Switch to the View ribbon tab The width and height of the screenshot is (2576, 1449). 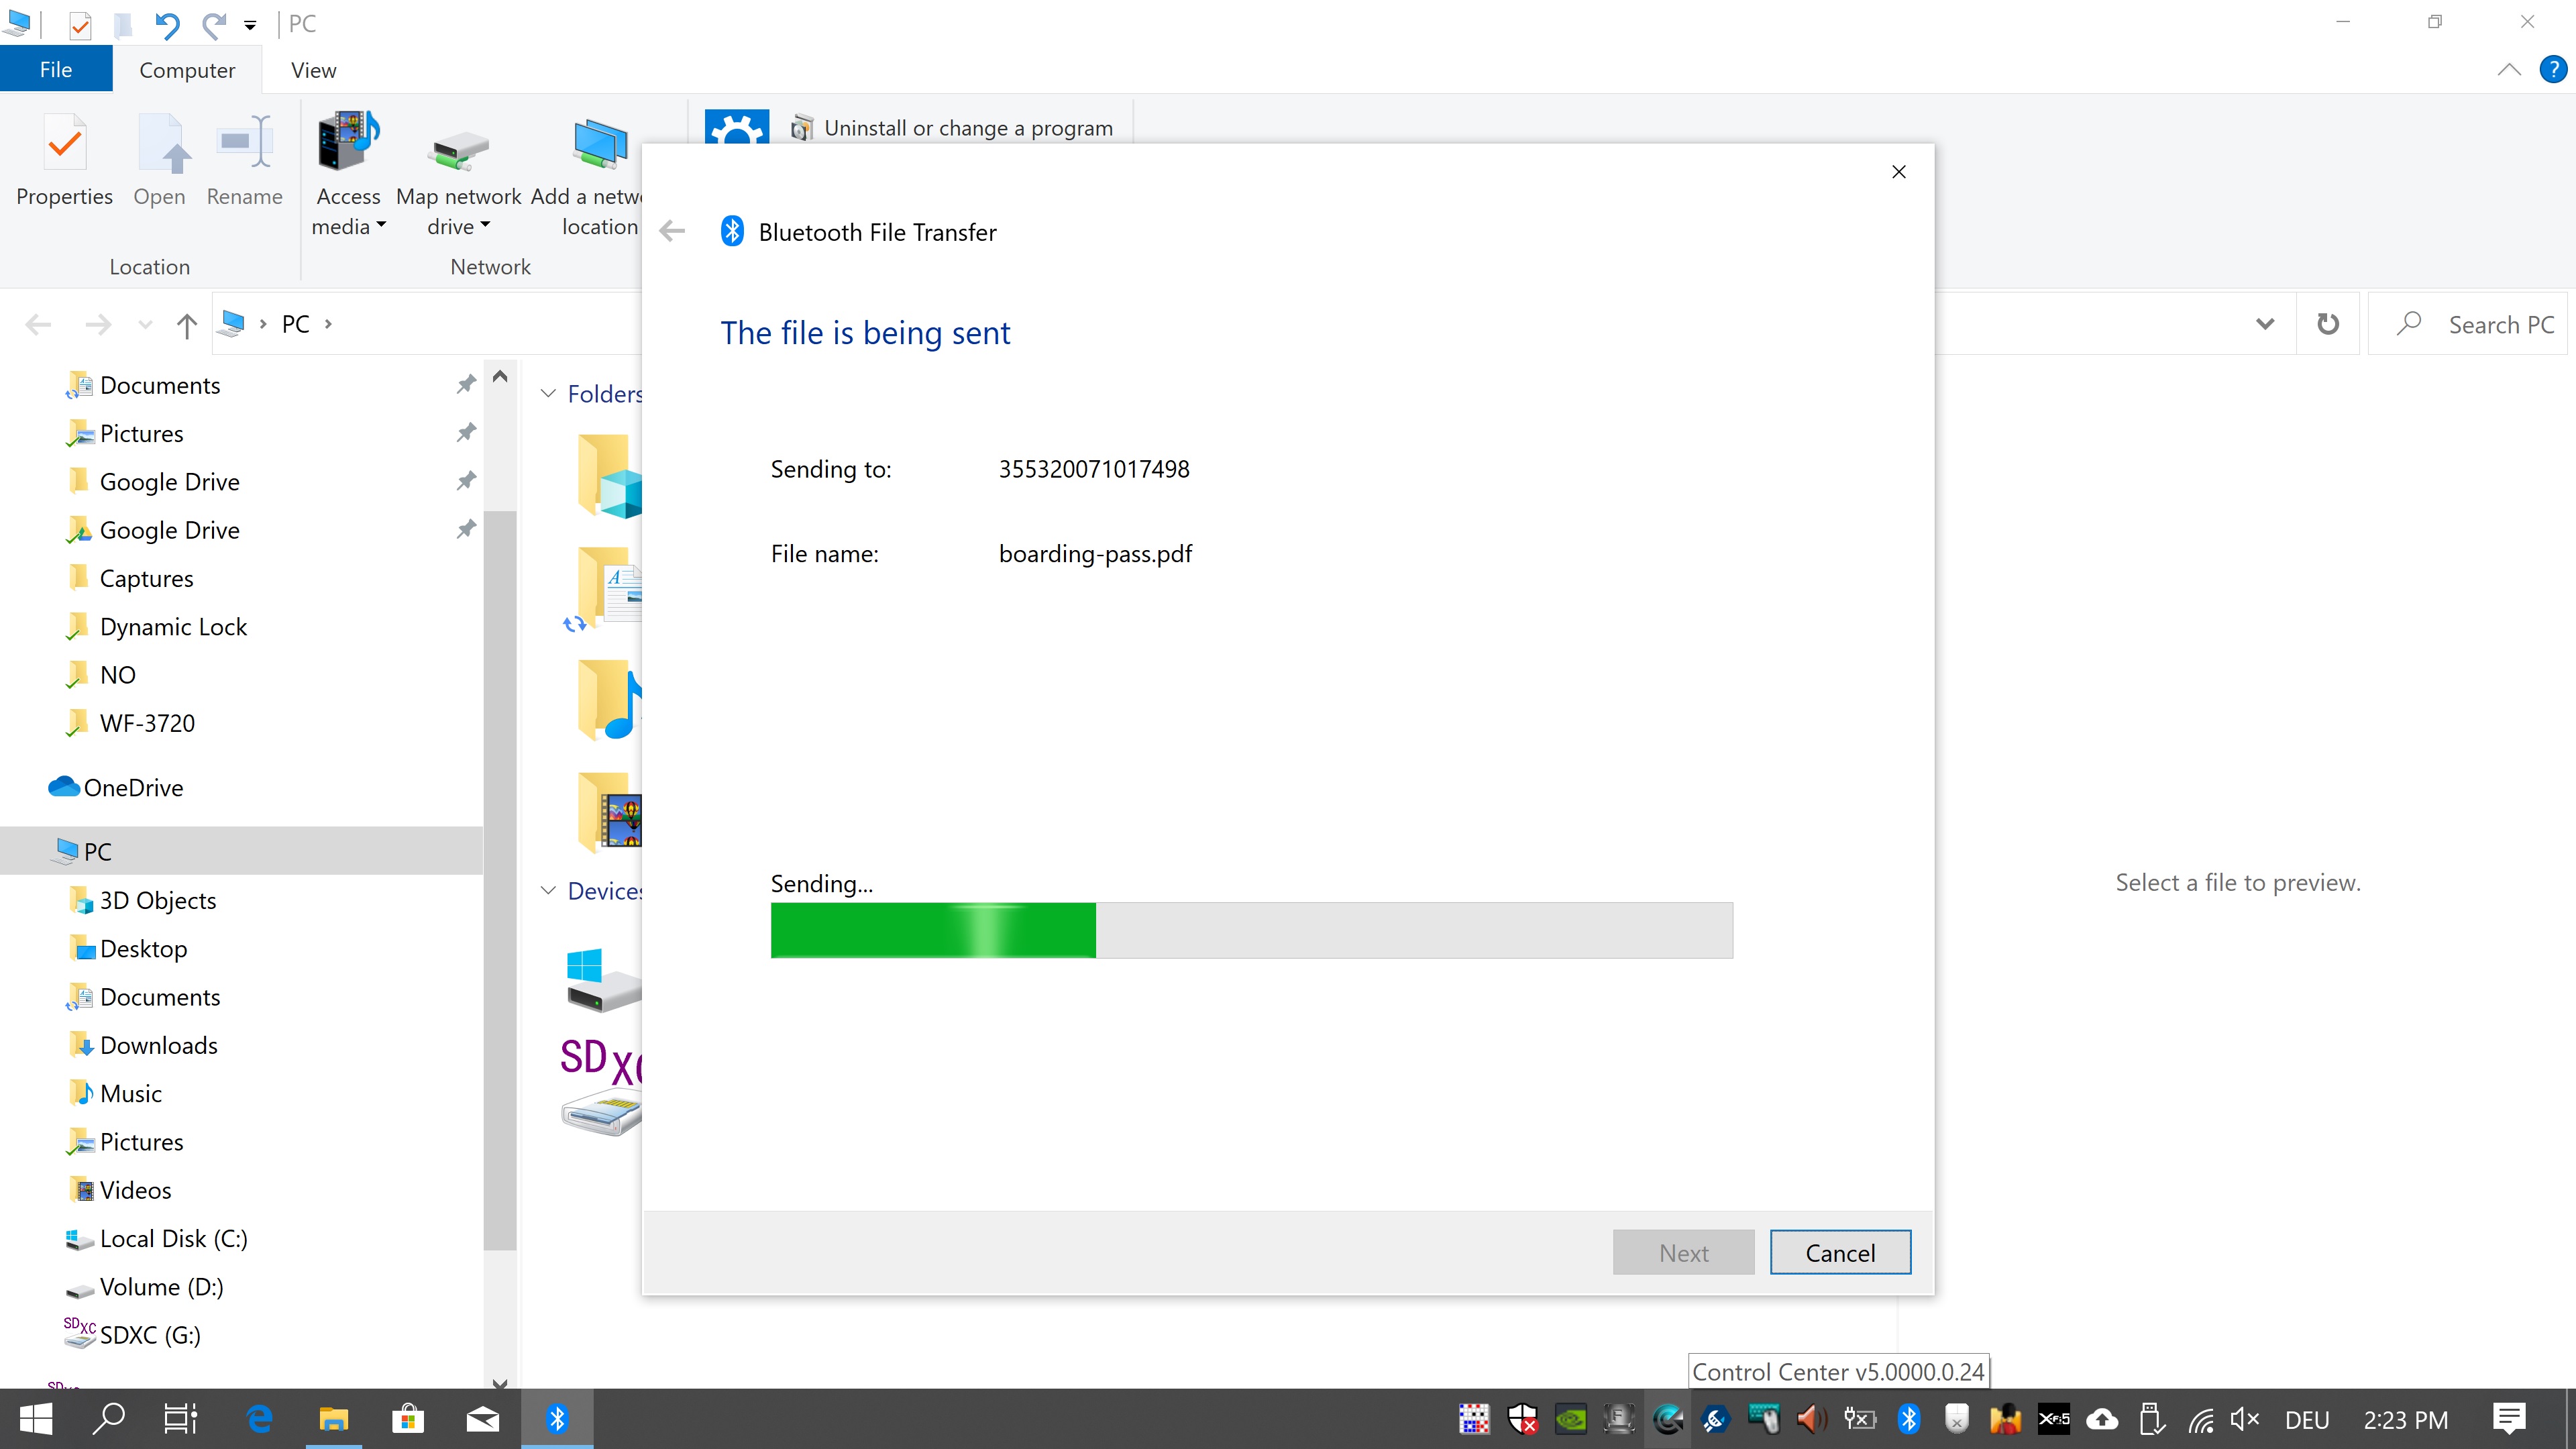[313, 70]
